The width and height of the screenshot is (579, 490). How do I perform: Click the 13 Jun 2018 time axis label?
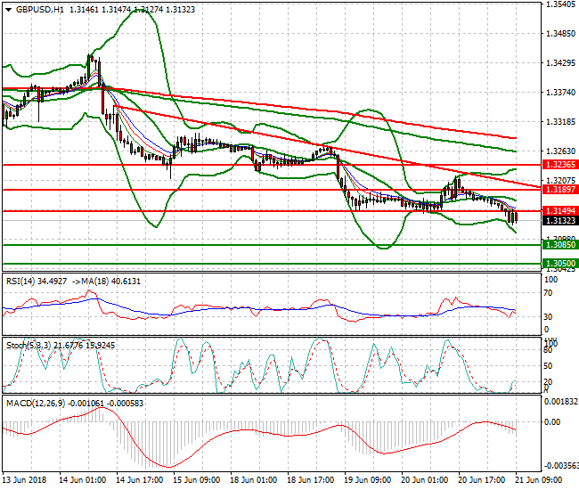coord(25,480)
